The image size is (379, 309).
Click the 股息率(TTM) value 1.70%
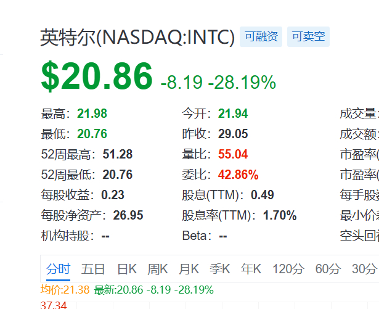click(x=280, y=215)
